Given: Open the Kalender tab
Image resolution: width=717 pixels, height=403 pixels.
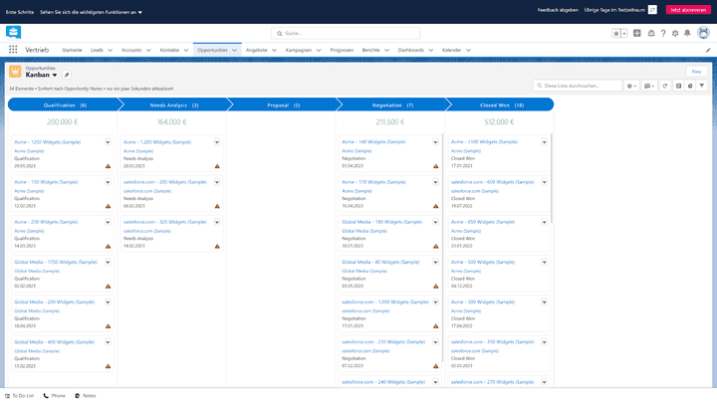Looking at the screenshot, I should pos(451,51).
